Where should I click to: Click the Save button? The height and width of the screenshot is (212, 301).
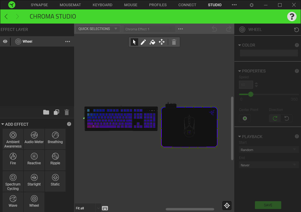(x=268, y=205)
